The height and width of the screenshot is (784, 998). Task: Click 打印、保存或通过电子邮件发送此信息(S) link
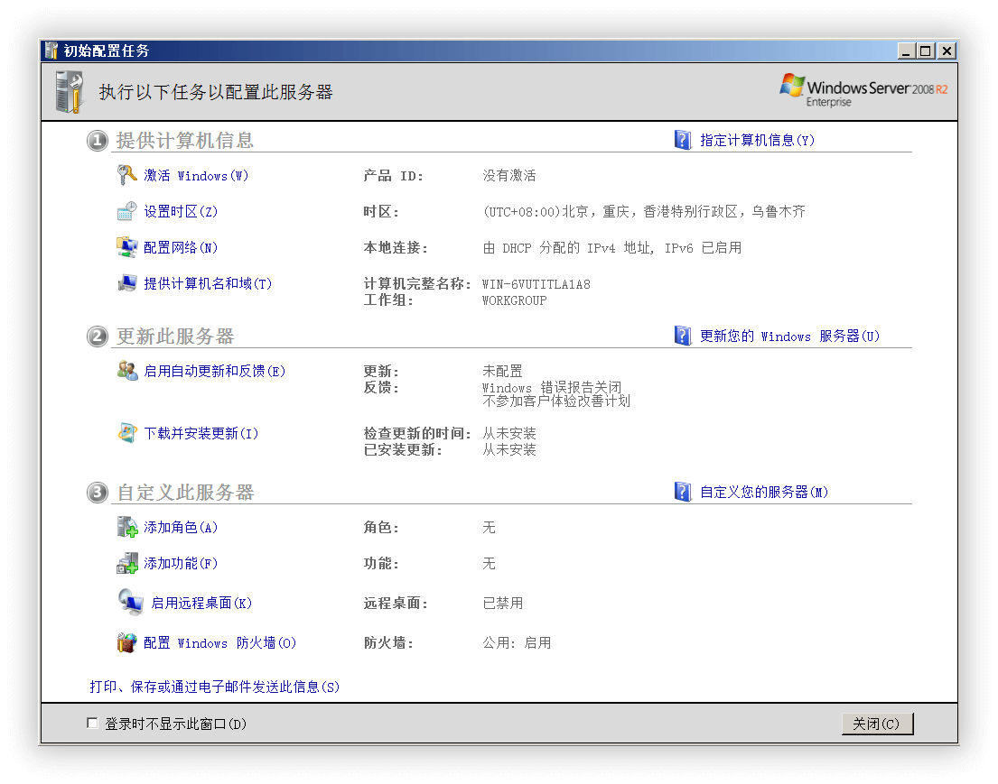214,687
